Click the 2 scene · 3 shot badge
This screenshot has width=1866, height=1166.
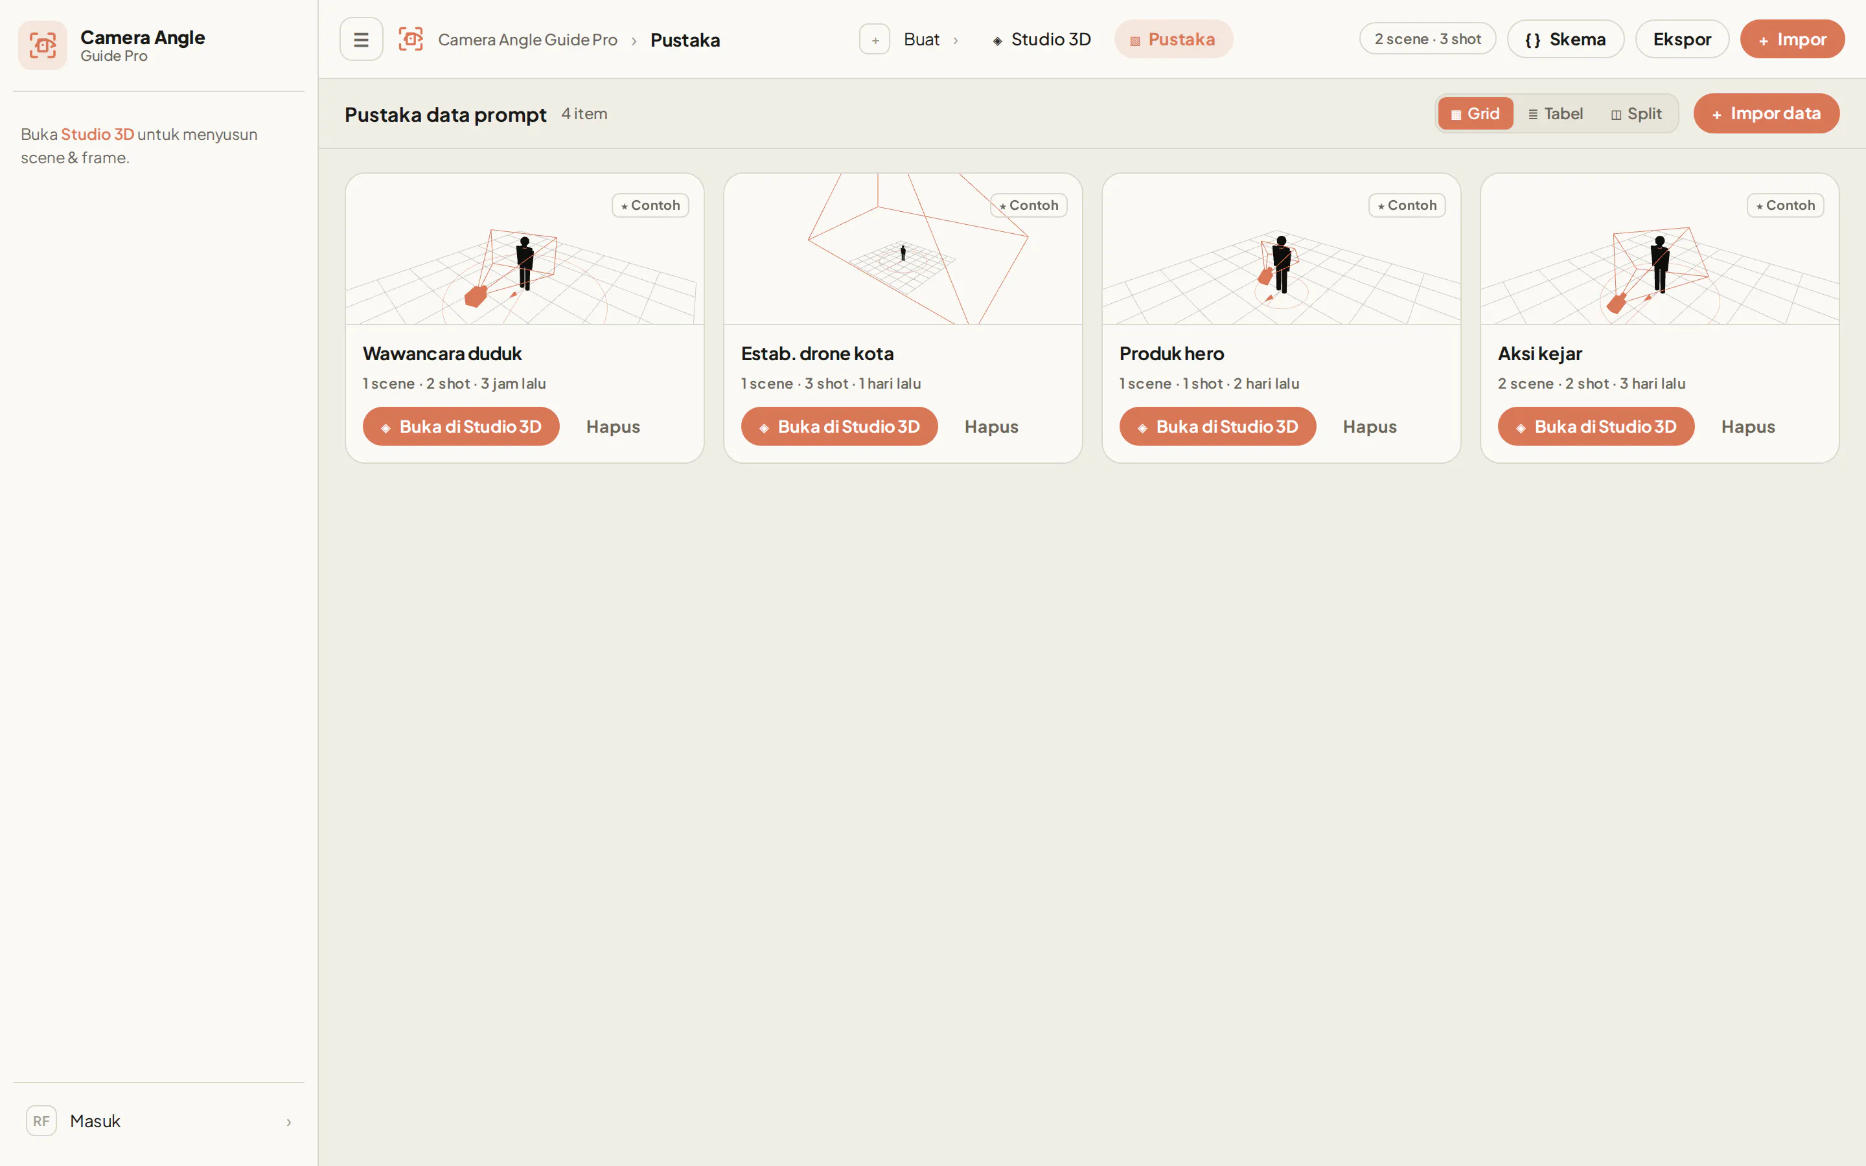(x=1427, y=39)
